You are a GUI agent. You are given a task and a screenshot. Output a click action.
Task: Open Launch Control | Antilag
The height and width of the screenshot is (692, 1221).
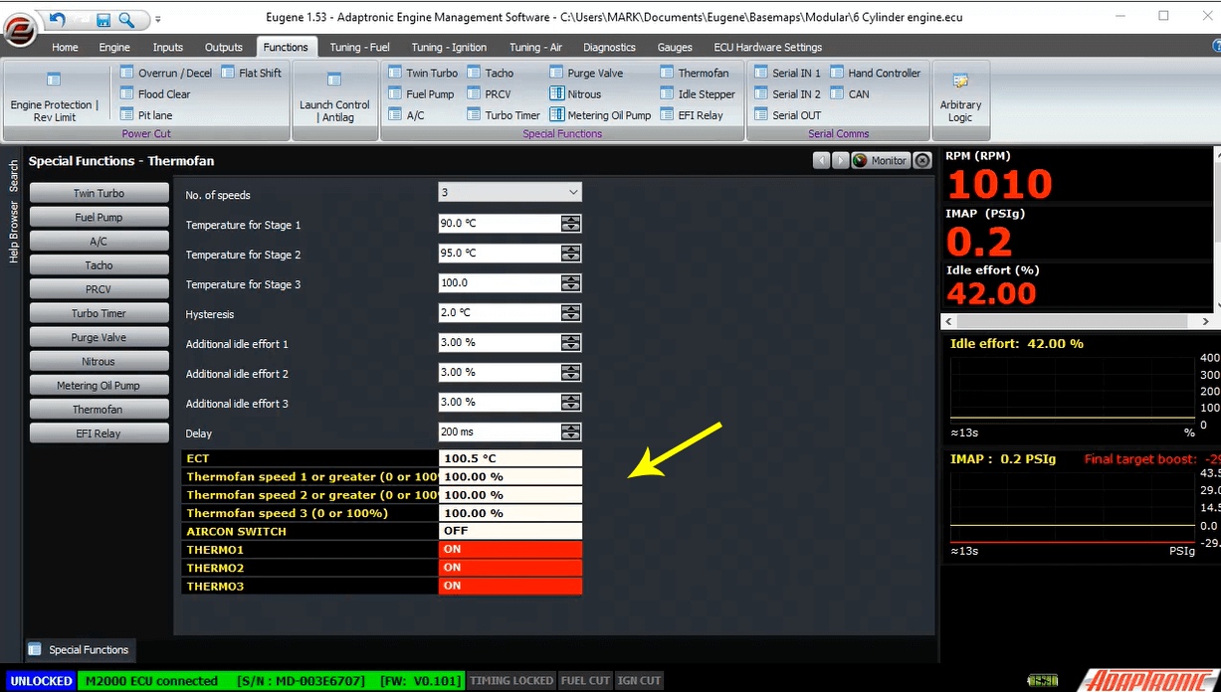tap(334, 97)
